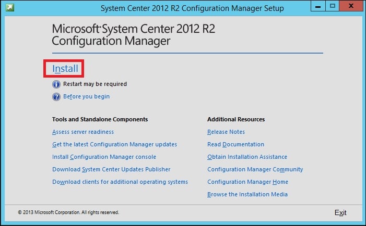Click the Exit button
366x226 pixels.
tap(340, 213)
